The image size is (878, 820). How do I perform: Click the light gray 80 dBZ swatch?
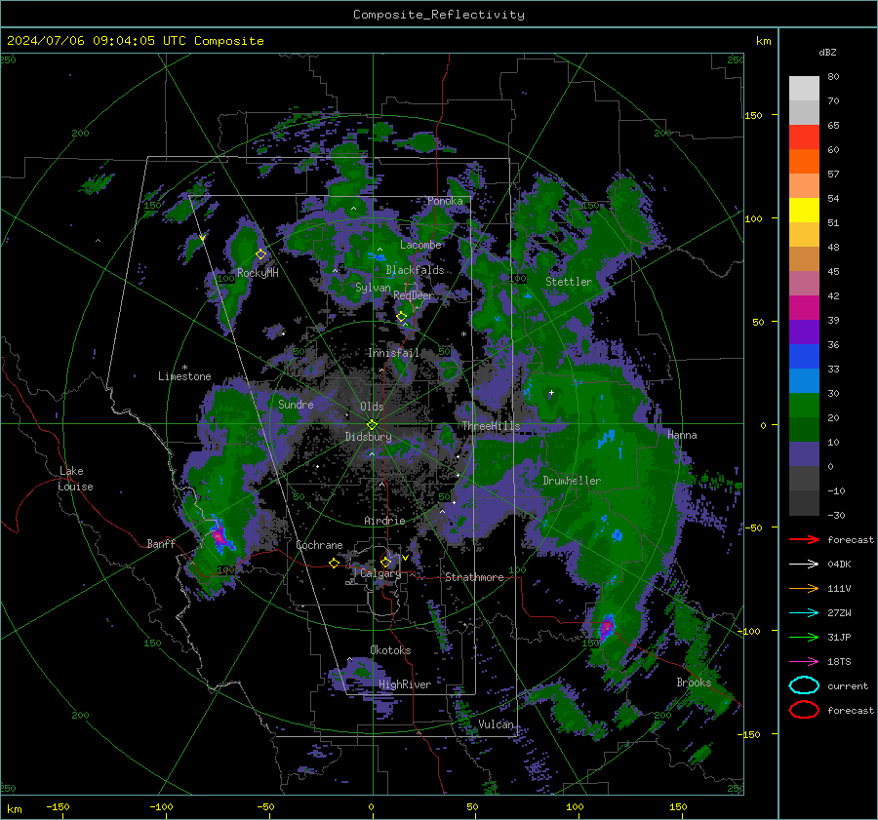click(x=804, y=89)
